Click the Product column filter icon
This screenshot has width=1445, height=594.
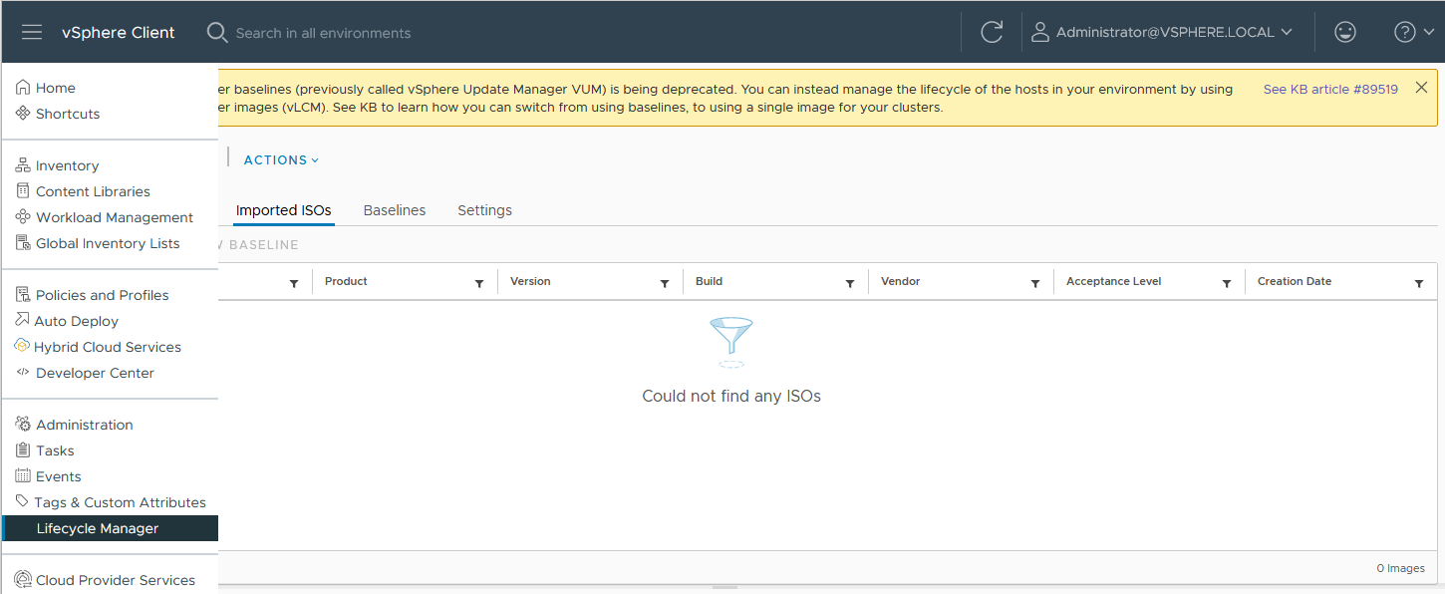pyautogui.click(x=479, y=283)
